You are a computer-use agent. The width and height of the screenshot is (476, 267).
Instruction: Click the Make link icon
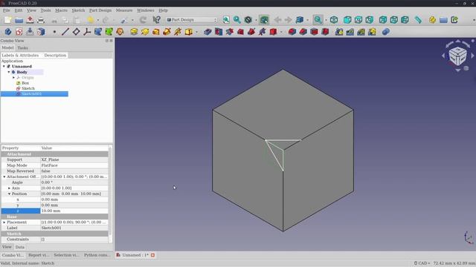(x=454, y=20)
